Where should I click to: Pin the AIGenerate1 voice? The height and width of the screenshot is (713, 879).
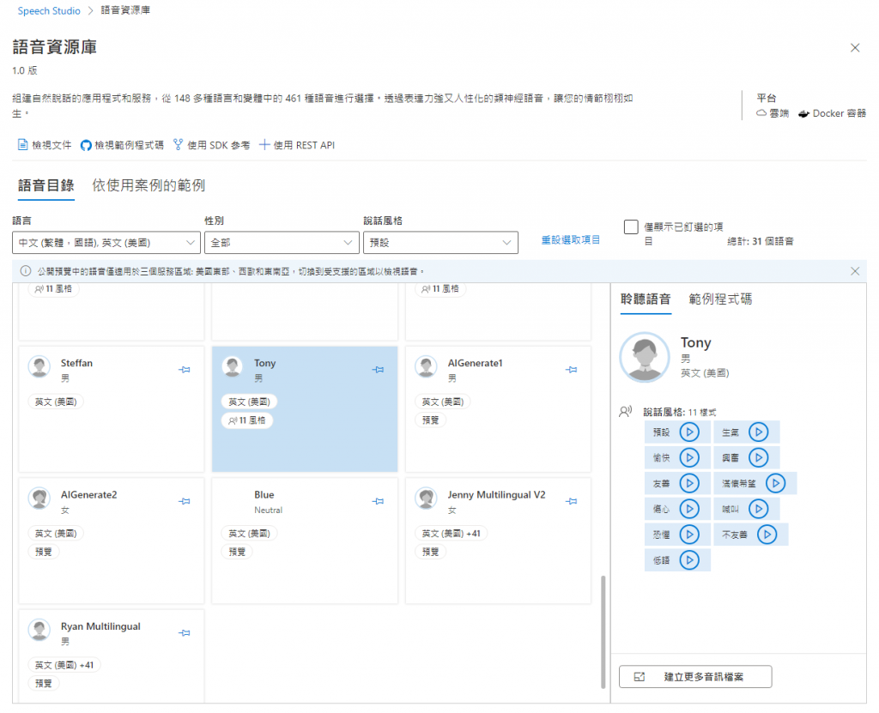coord(571,370)
